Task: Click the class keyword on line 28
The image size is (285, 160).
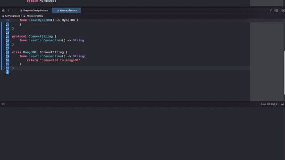Action: (17, 52)
